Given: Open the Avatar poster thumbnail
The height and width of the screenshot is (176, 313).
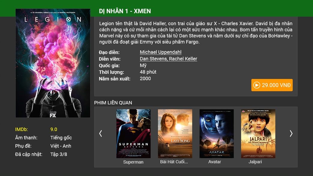Looking at the screenshot, I should tap(217, 133).
